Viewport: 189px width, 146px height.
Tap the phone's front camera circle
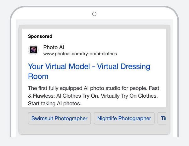click(x=94, y=14)
